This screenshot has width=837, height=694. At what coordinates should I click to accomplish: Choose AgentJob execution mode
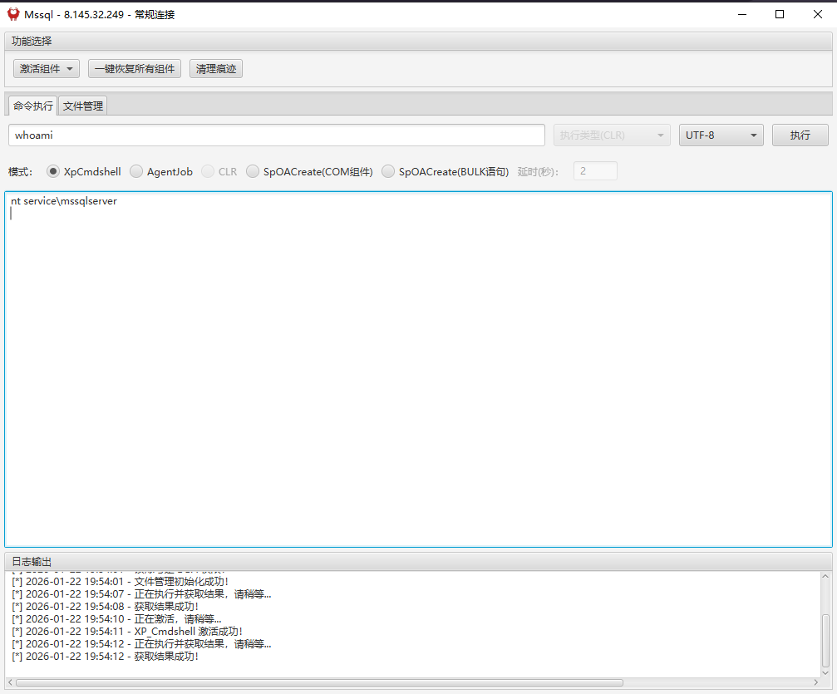tap(136, 172)
